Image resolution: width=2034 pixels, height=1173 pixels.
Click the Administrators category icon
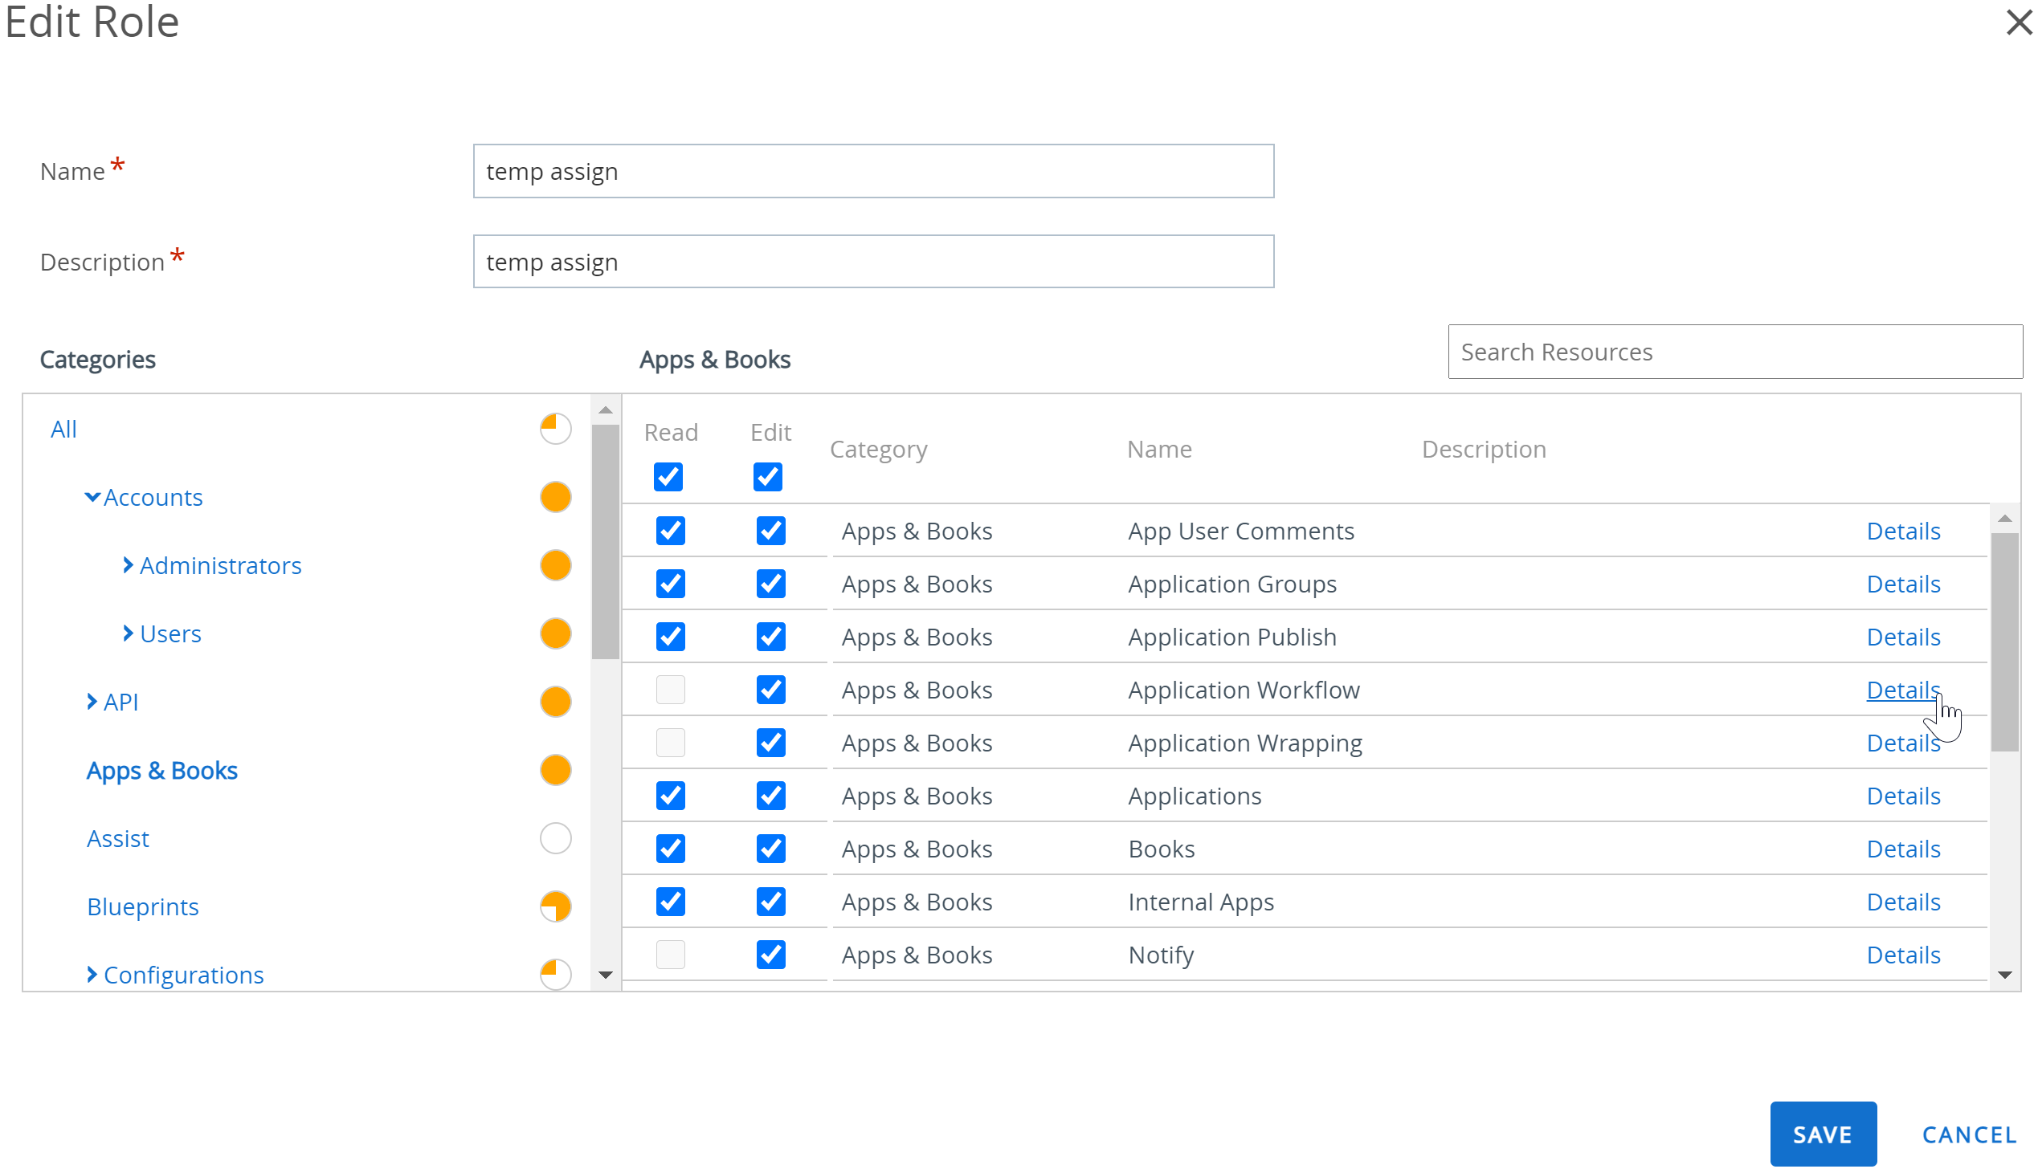554,564
